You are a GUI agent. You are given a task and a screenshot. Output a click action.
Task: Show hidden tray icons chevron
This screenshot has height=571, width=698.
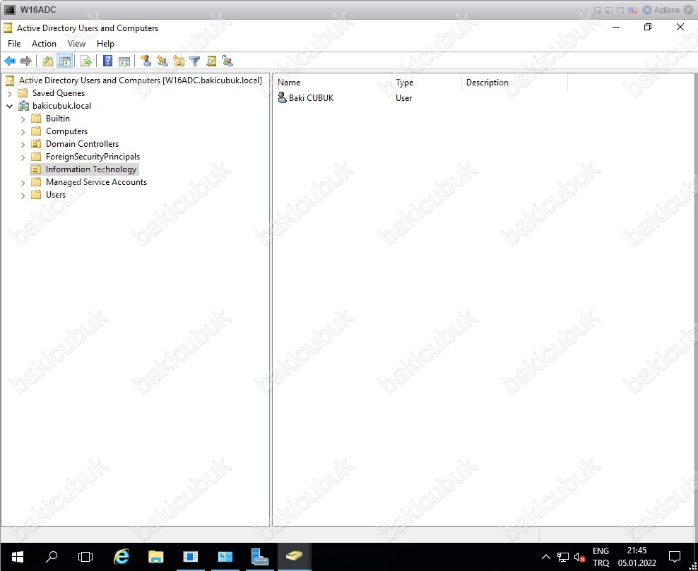point(546,557)
